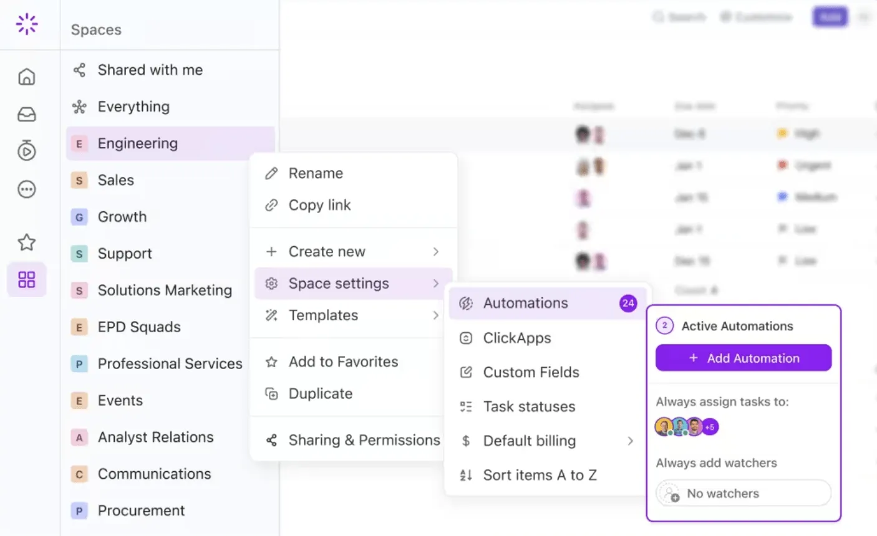The width and height of the screenshot is (877, 536).
Task: Open the Professional Services space
Action: click(x=170, y=364)
